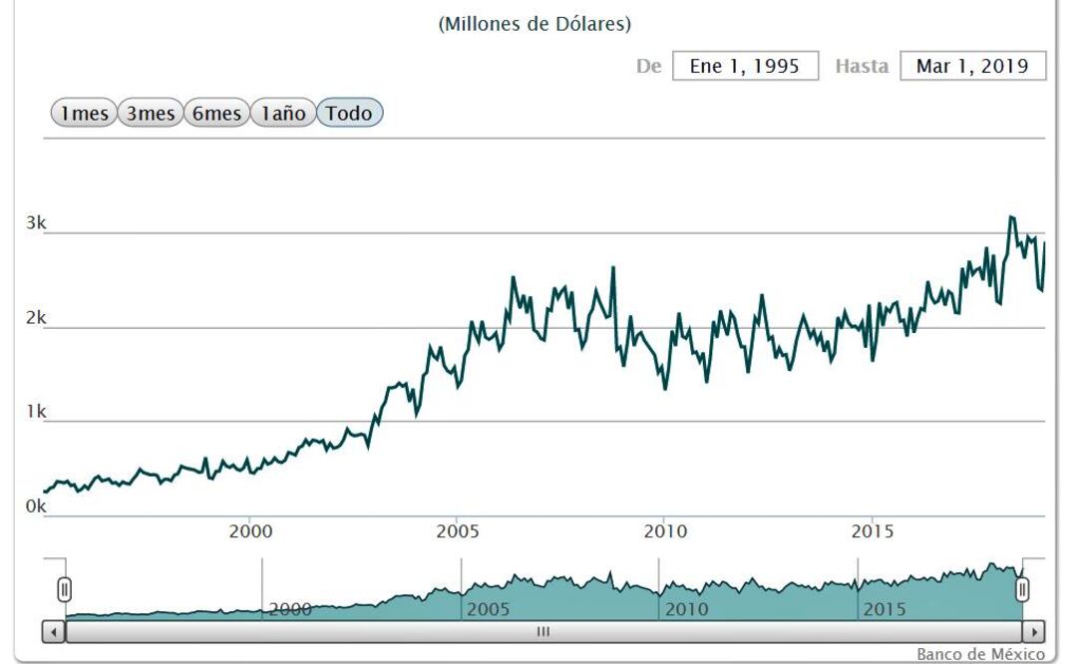Click the 2000 marker in the navigator
1078x664 pixels.
pyautogui.click(x=290, y=609)
